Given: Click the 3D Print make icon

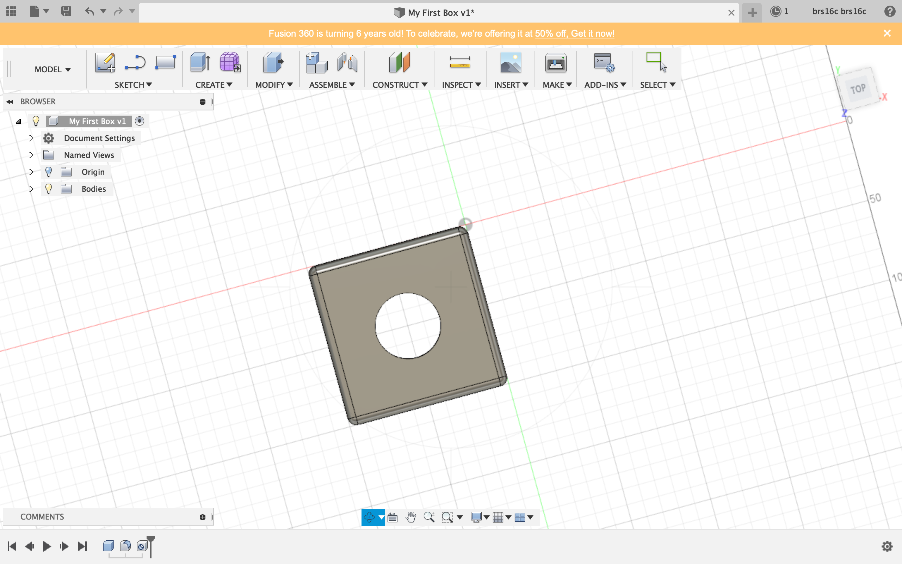Looking at the screenshot, I should pyautogui.click(x=555, y=62).
